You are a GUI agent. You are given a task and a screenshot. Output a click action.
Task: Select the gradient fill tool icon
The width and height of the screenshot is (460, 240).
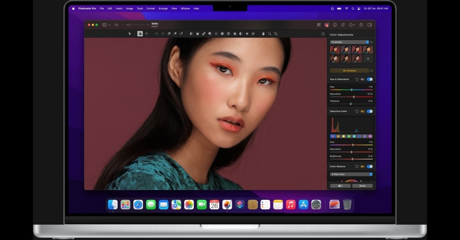coord(191,34)
